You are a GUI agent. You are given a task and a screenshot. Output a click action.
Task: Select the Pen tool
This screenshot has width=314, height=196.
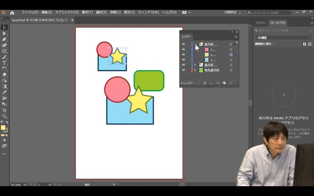pyautogui.click(x=4, y=39)
